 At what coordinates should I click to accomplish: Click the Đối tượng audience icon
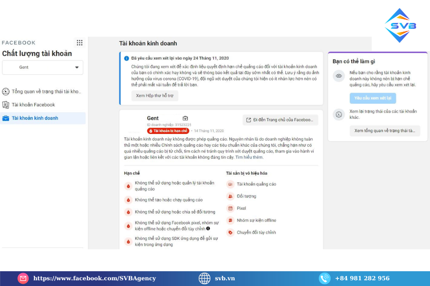pos(230,196)
